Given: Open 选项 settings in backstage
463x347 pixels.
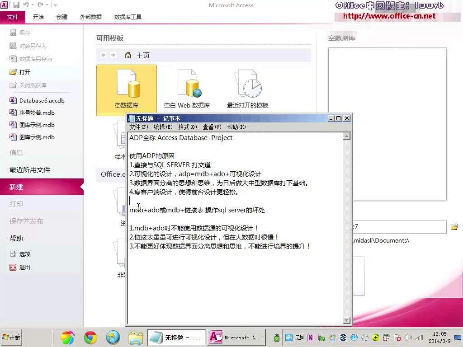Looking at the screenshot, I should click(20, 254).
